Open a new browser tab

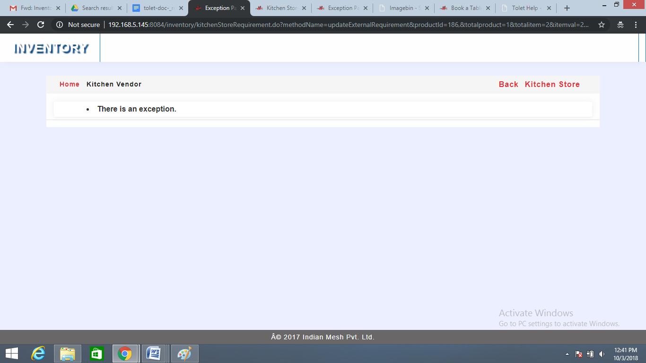[x=567, y=8]
